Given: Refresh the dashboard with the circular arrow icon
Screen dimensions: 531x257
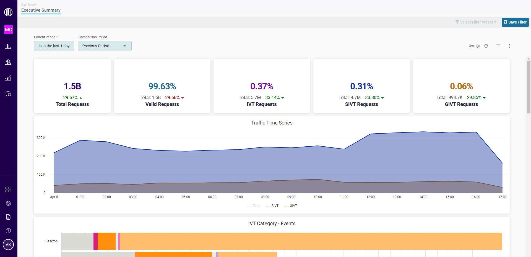Looking at the screenshot, I should [x=486, y=46].
